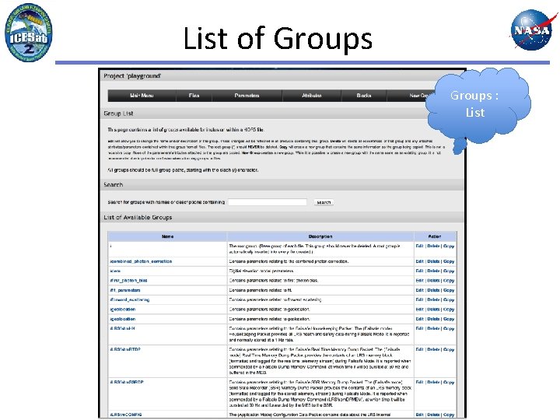The image size is (560, 420).
Task: Delete the Failsafe Housekeeping Packet group
Action: click(433, 328)
